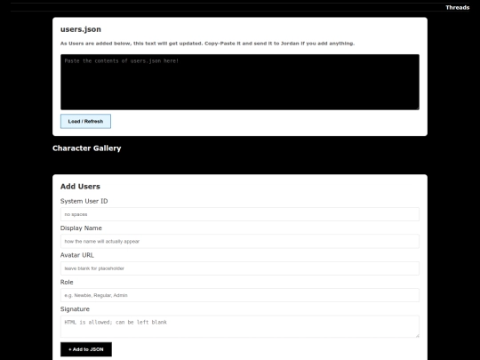The image size is (480, 360).
Task: Click the Signature label
Action: point(75,309)
